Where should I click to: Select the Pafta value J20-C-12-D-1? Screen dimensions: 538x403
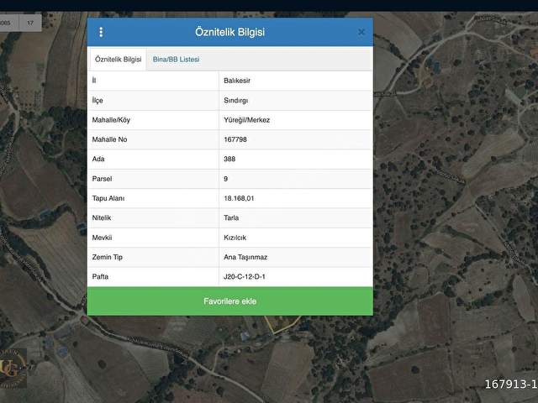(x=245, y=276)
